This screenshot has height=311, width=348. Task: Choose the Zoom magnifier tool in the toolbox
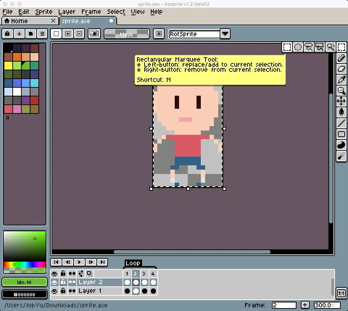pyautogui.click(x=341, y=90)
